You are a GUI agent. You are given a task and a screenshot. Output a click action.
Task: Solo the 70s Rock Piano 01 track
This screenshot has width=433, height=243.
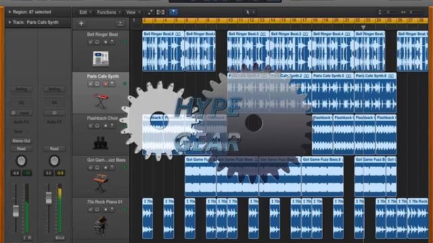(x=97, y=209)
